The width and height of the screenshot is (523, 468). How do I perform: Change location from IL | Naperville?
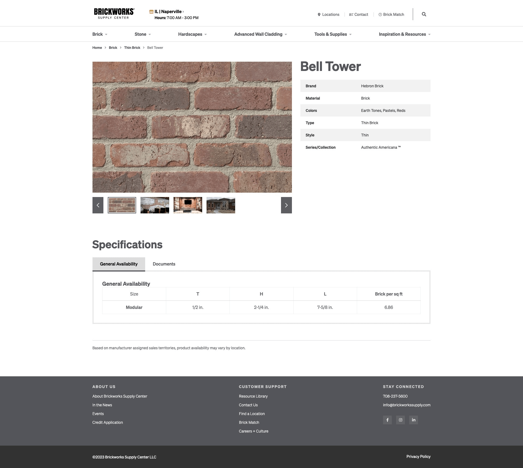pos(169,11)
